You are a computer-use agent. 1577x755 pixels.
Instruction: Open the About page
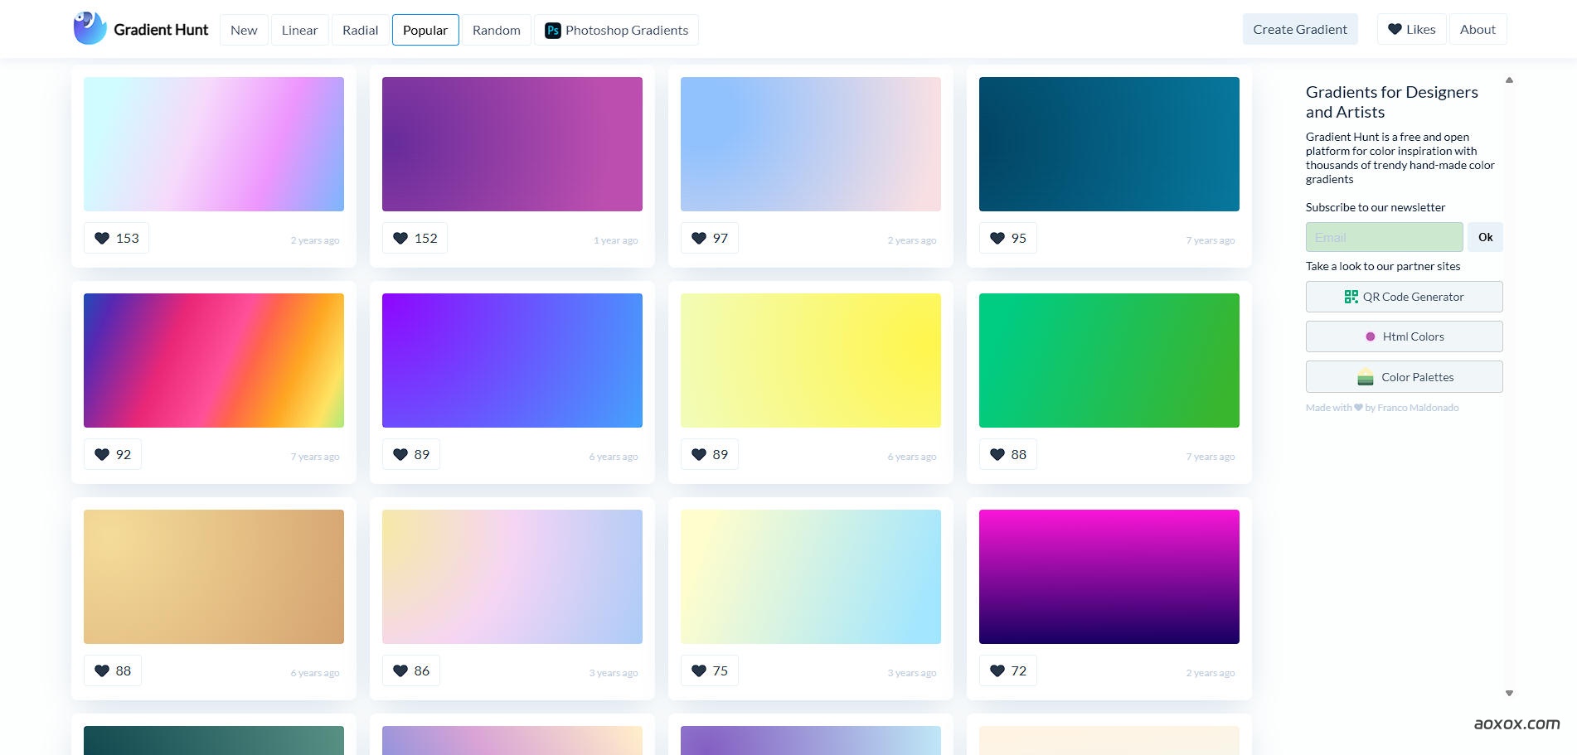click(1478, 28)
